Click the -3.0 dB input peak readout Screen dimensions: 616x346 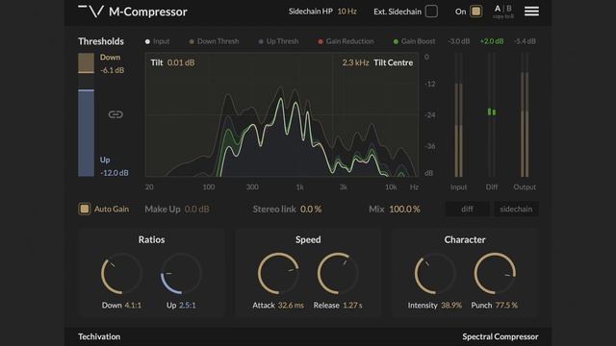click(458, 41)
